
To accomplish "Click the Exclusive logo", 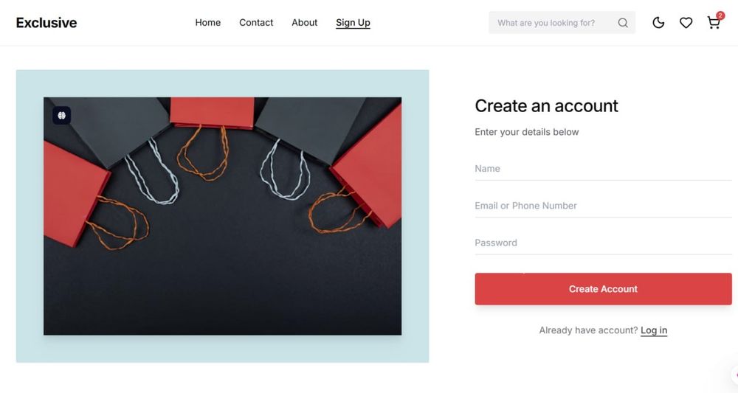I will [46, 23].
